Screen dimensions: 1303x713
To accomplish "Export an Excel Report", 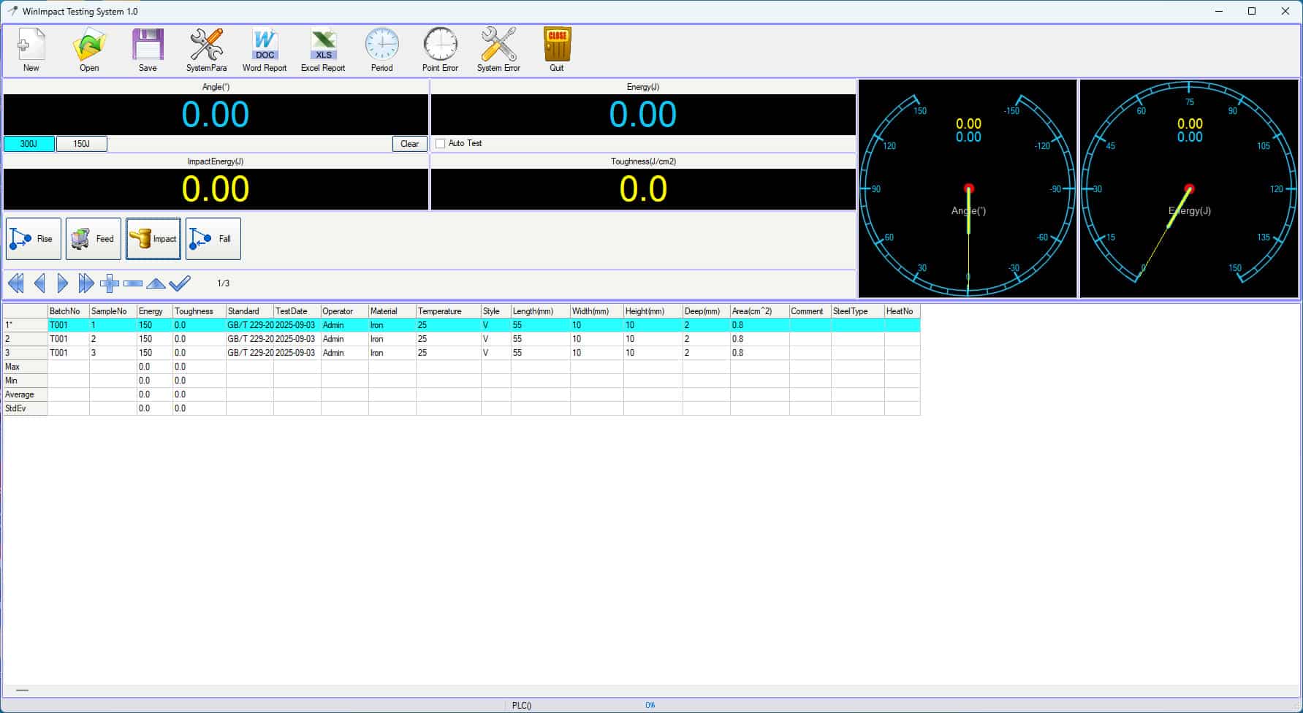I will click(x=322, y=49).
